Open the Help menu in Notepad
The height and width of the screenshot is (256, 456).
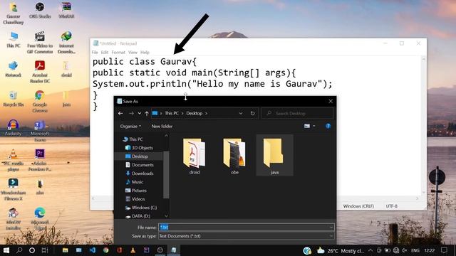pos(145,52)
